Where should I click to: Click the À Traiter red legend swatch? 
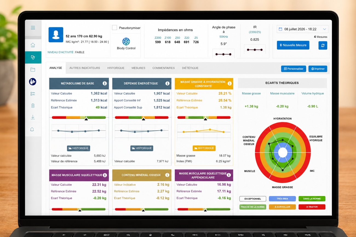312,207
